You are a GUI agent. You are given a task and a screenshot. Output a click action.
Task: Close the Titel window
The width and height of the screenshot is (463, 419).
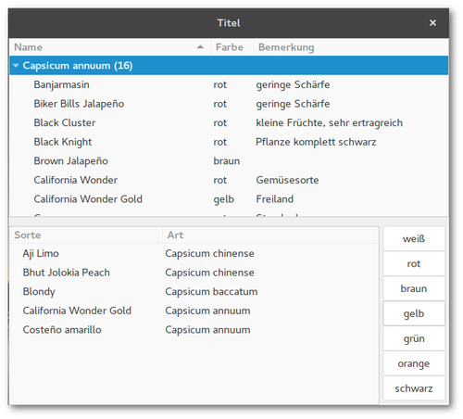pos(432,23)
